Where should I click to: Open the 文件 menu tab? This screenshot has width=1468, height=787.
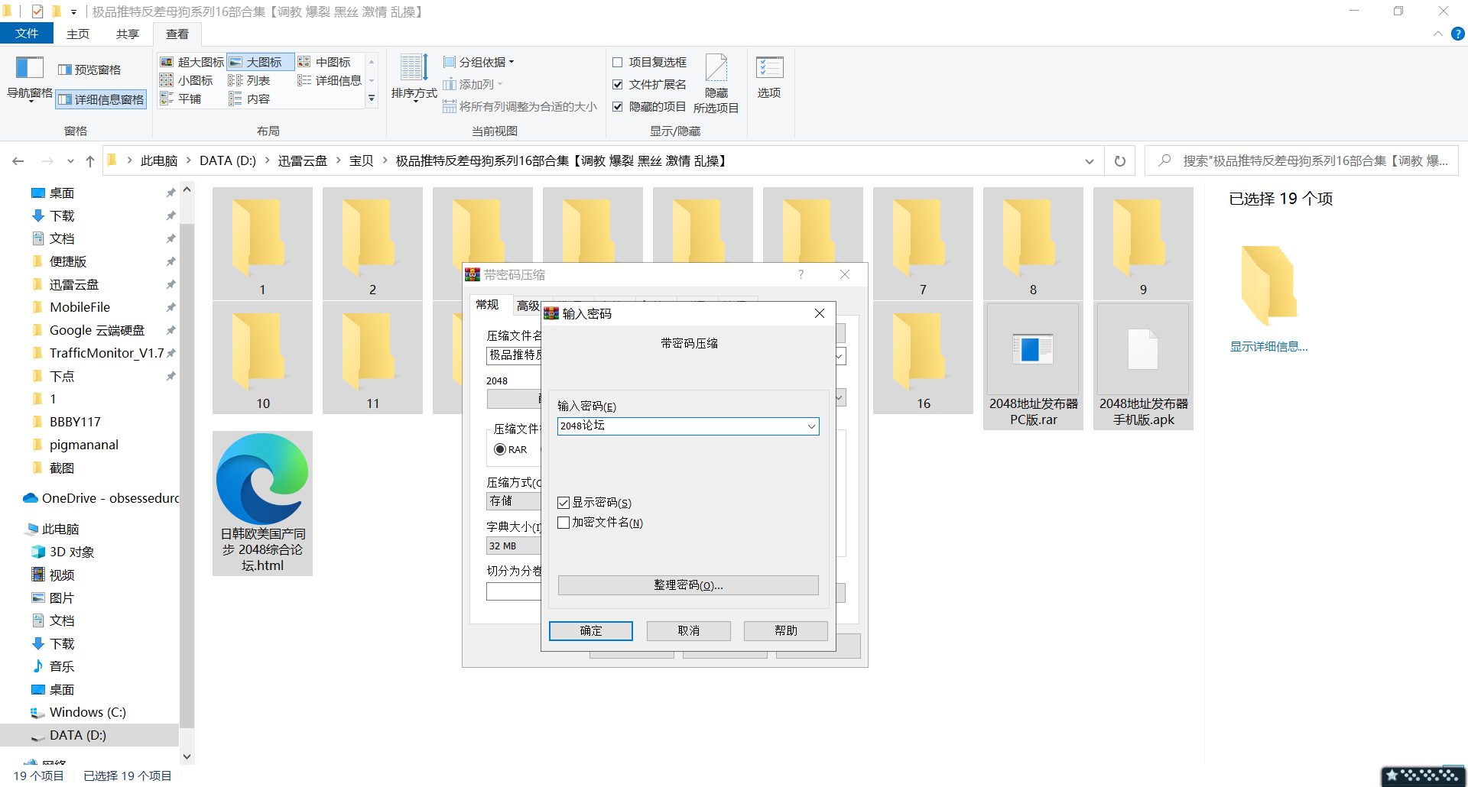[27, 34]
